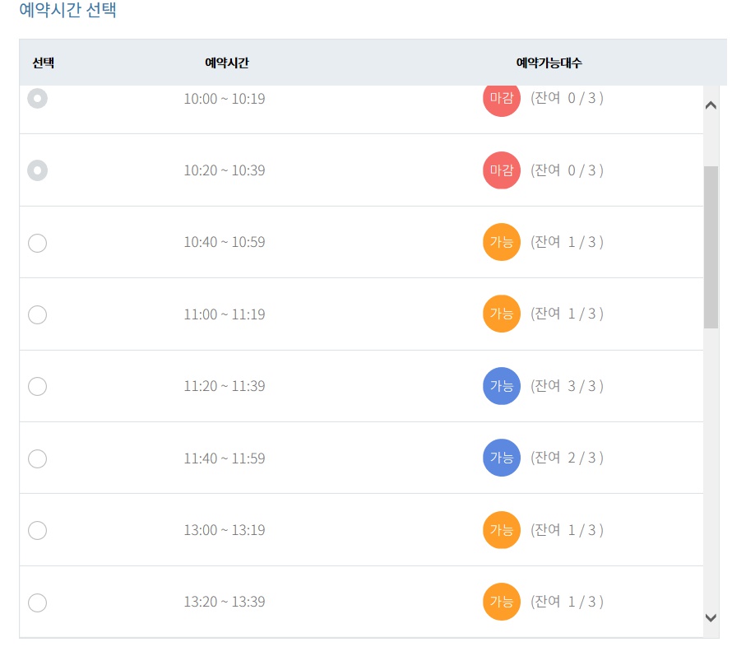The height and width of the screenshot is (670, 746).
Task: Click the orange 가능 badge for 11:00 slot
Action: pyautogui.click(x=502, y=314)
